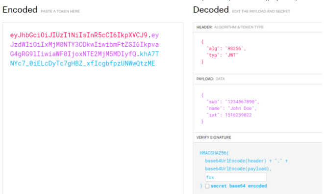Viewport: 324px width, 194px height.
Task: Click the "typ": "JWT" line
Action: coord(222,55)
